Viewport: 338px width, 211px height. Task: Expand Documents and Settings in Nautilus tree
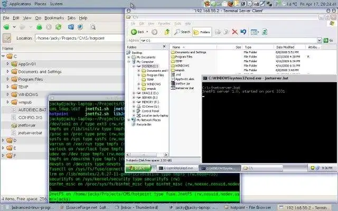(x=8, y=72)
